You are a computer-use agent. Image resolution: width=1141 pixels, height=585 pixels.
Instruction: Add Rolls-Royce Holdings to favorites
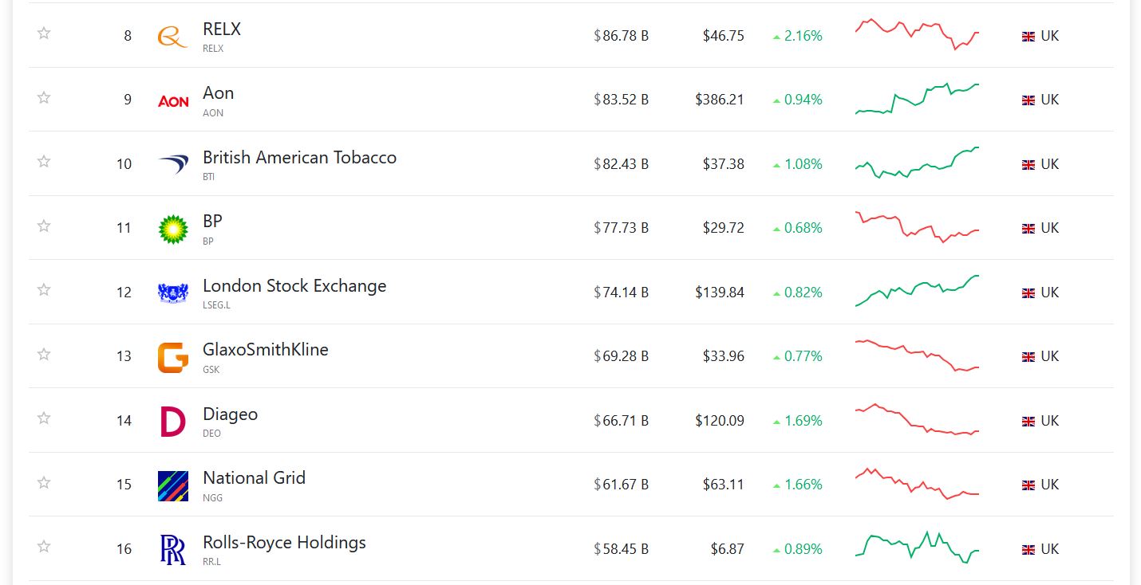tap(44, 546)
